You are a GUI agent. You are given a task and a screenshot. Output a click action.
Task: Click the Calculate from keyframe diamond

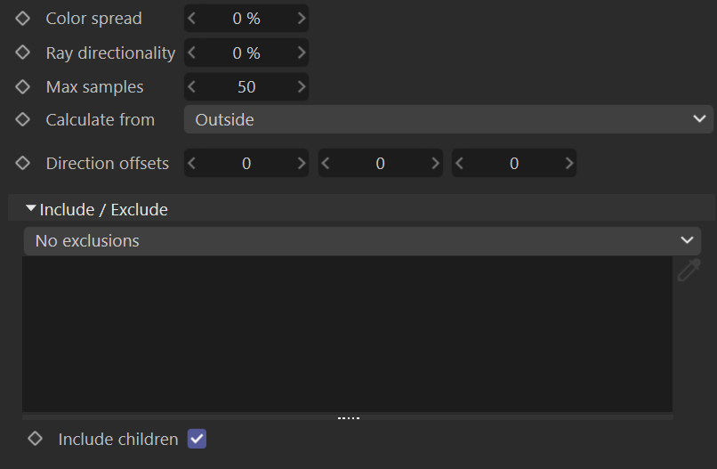point(22,120)
